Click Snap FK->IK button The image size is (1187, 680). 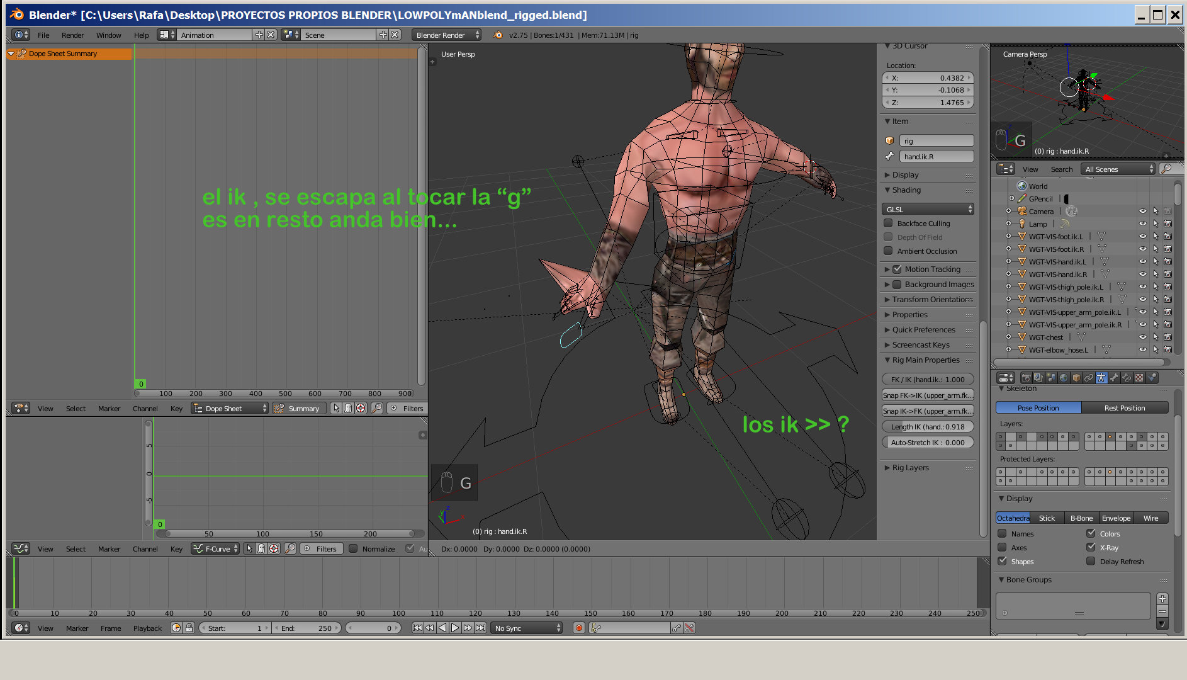tap(928, 395)
